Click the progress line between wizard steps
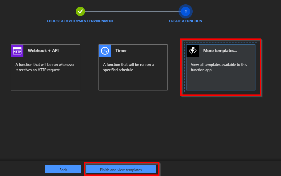The image size is (281, 176). pos(132,11)
